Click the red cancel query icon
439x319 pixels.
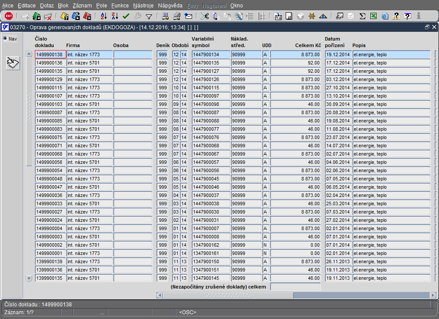point(88,16)
